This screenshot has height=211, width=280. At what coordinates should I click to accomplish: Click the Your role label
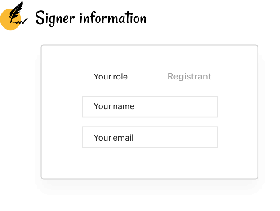coord(111,77)
